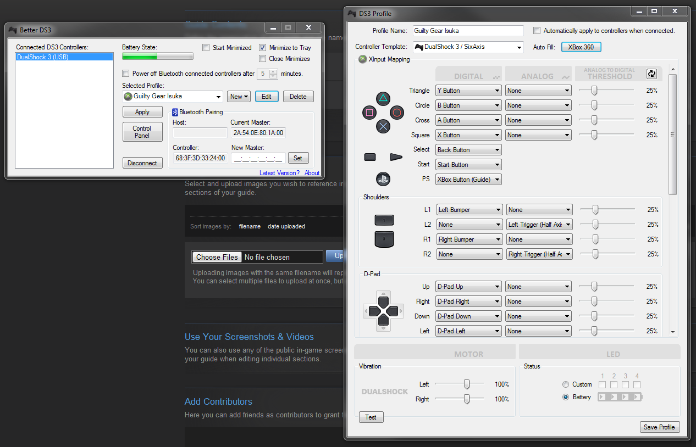696x447 pixels.
Task: Open D-Pad Down digital mapping dropdown
Action: (x=468, y=316)
